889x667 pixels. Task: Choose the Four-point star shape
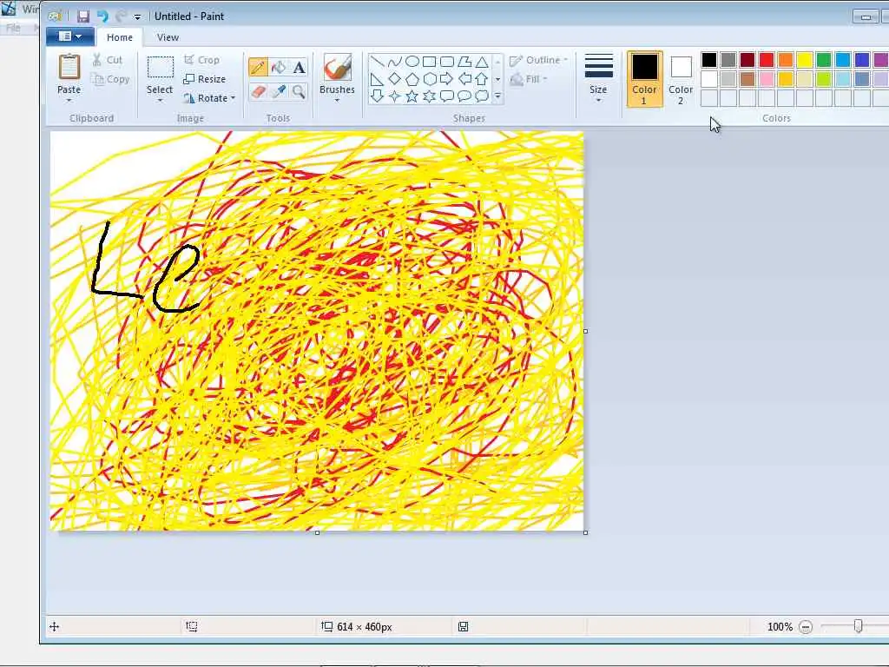tap(395, 96)
